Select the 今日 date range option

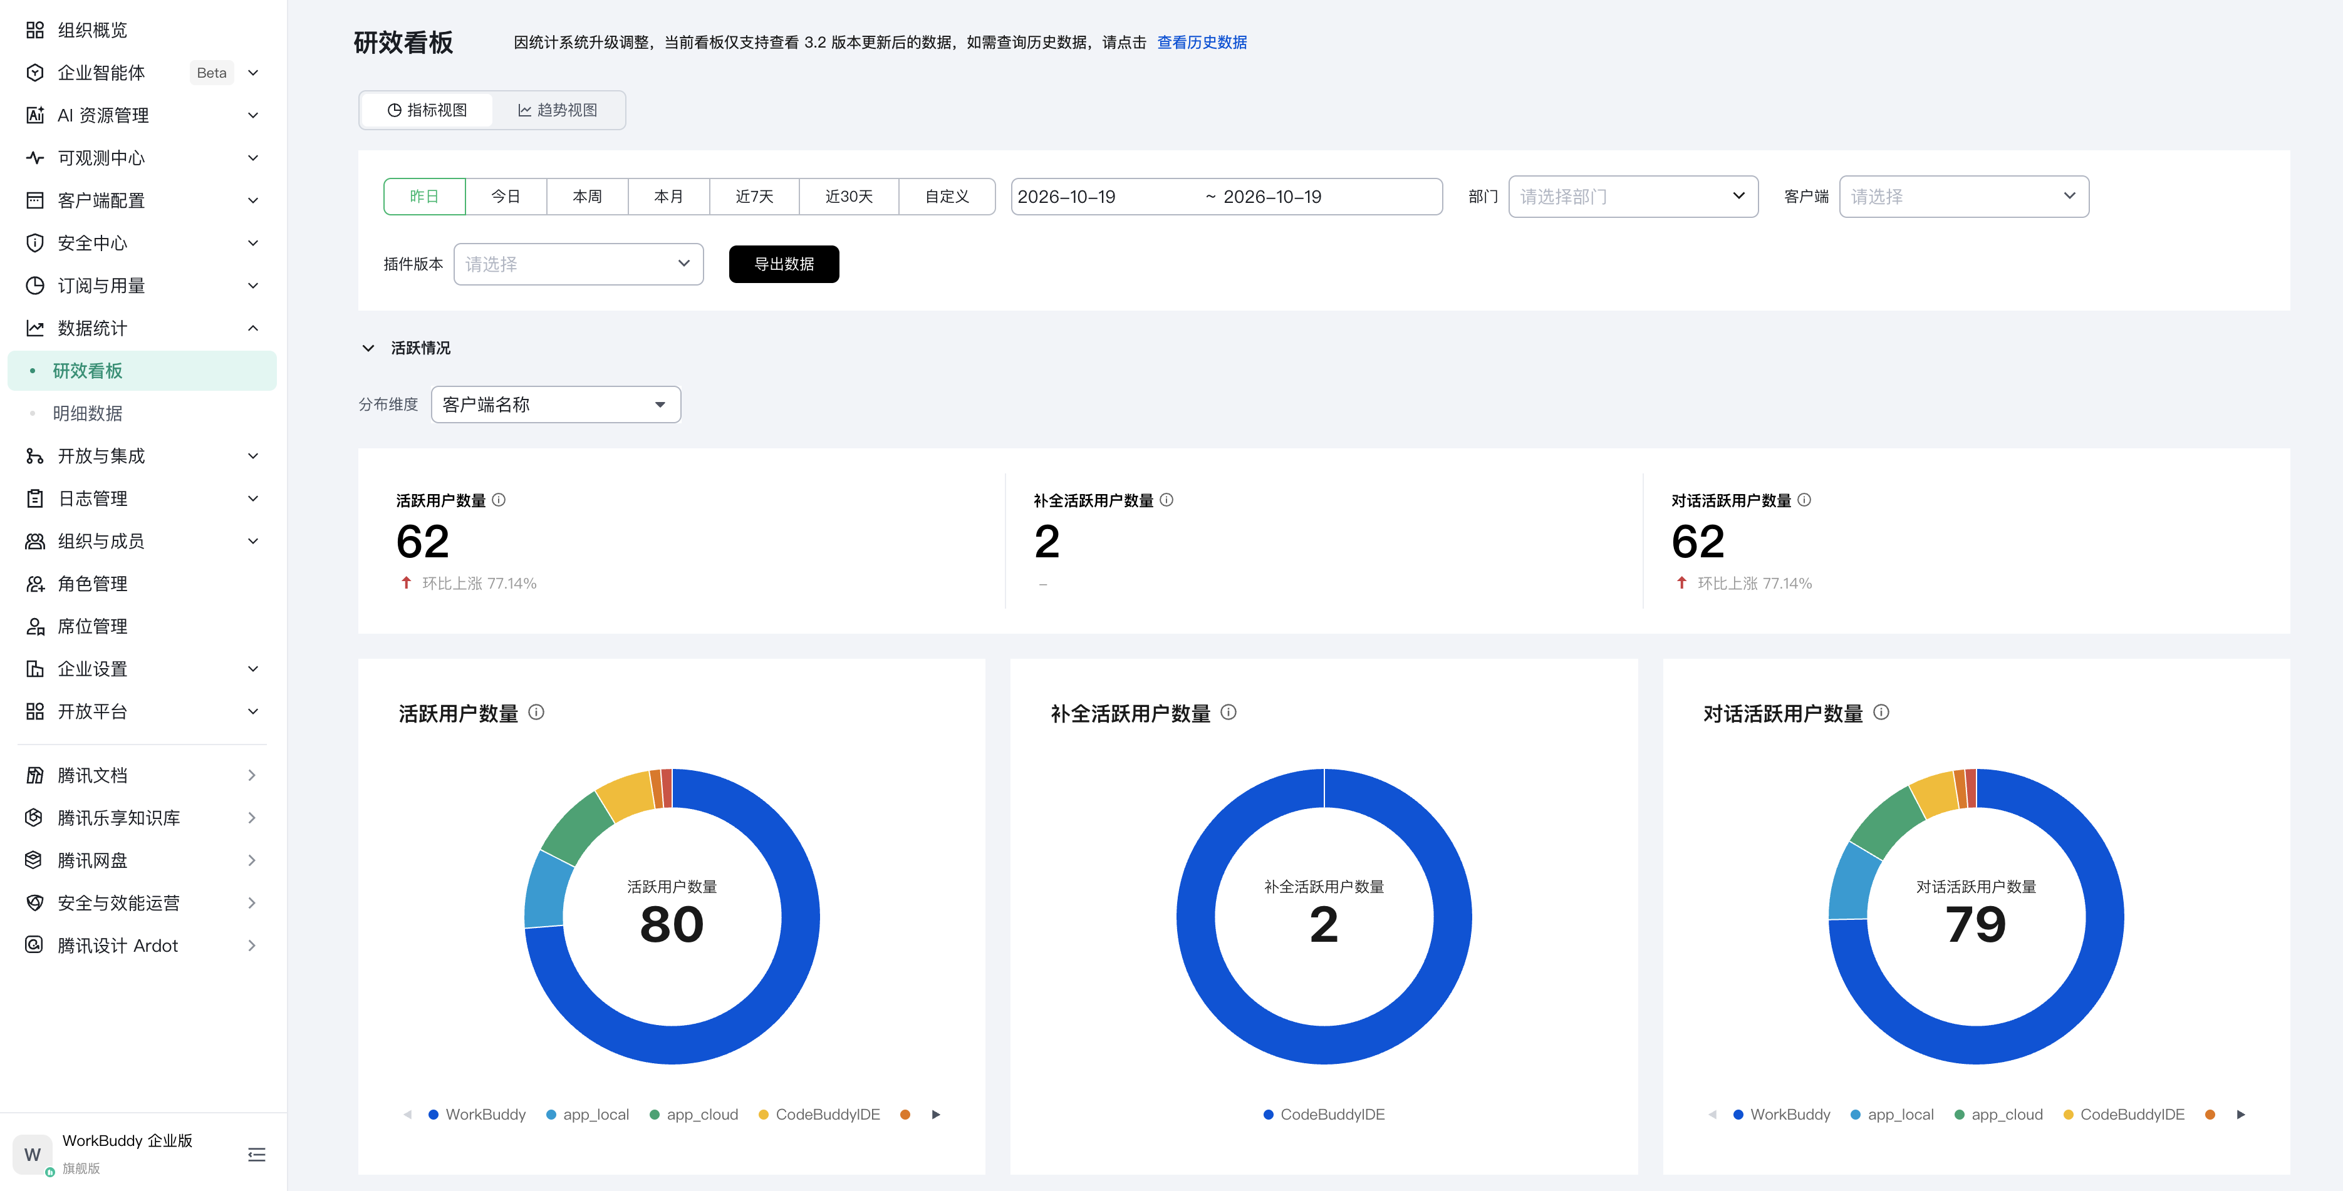point(506,197)
